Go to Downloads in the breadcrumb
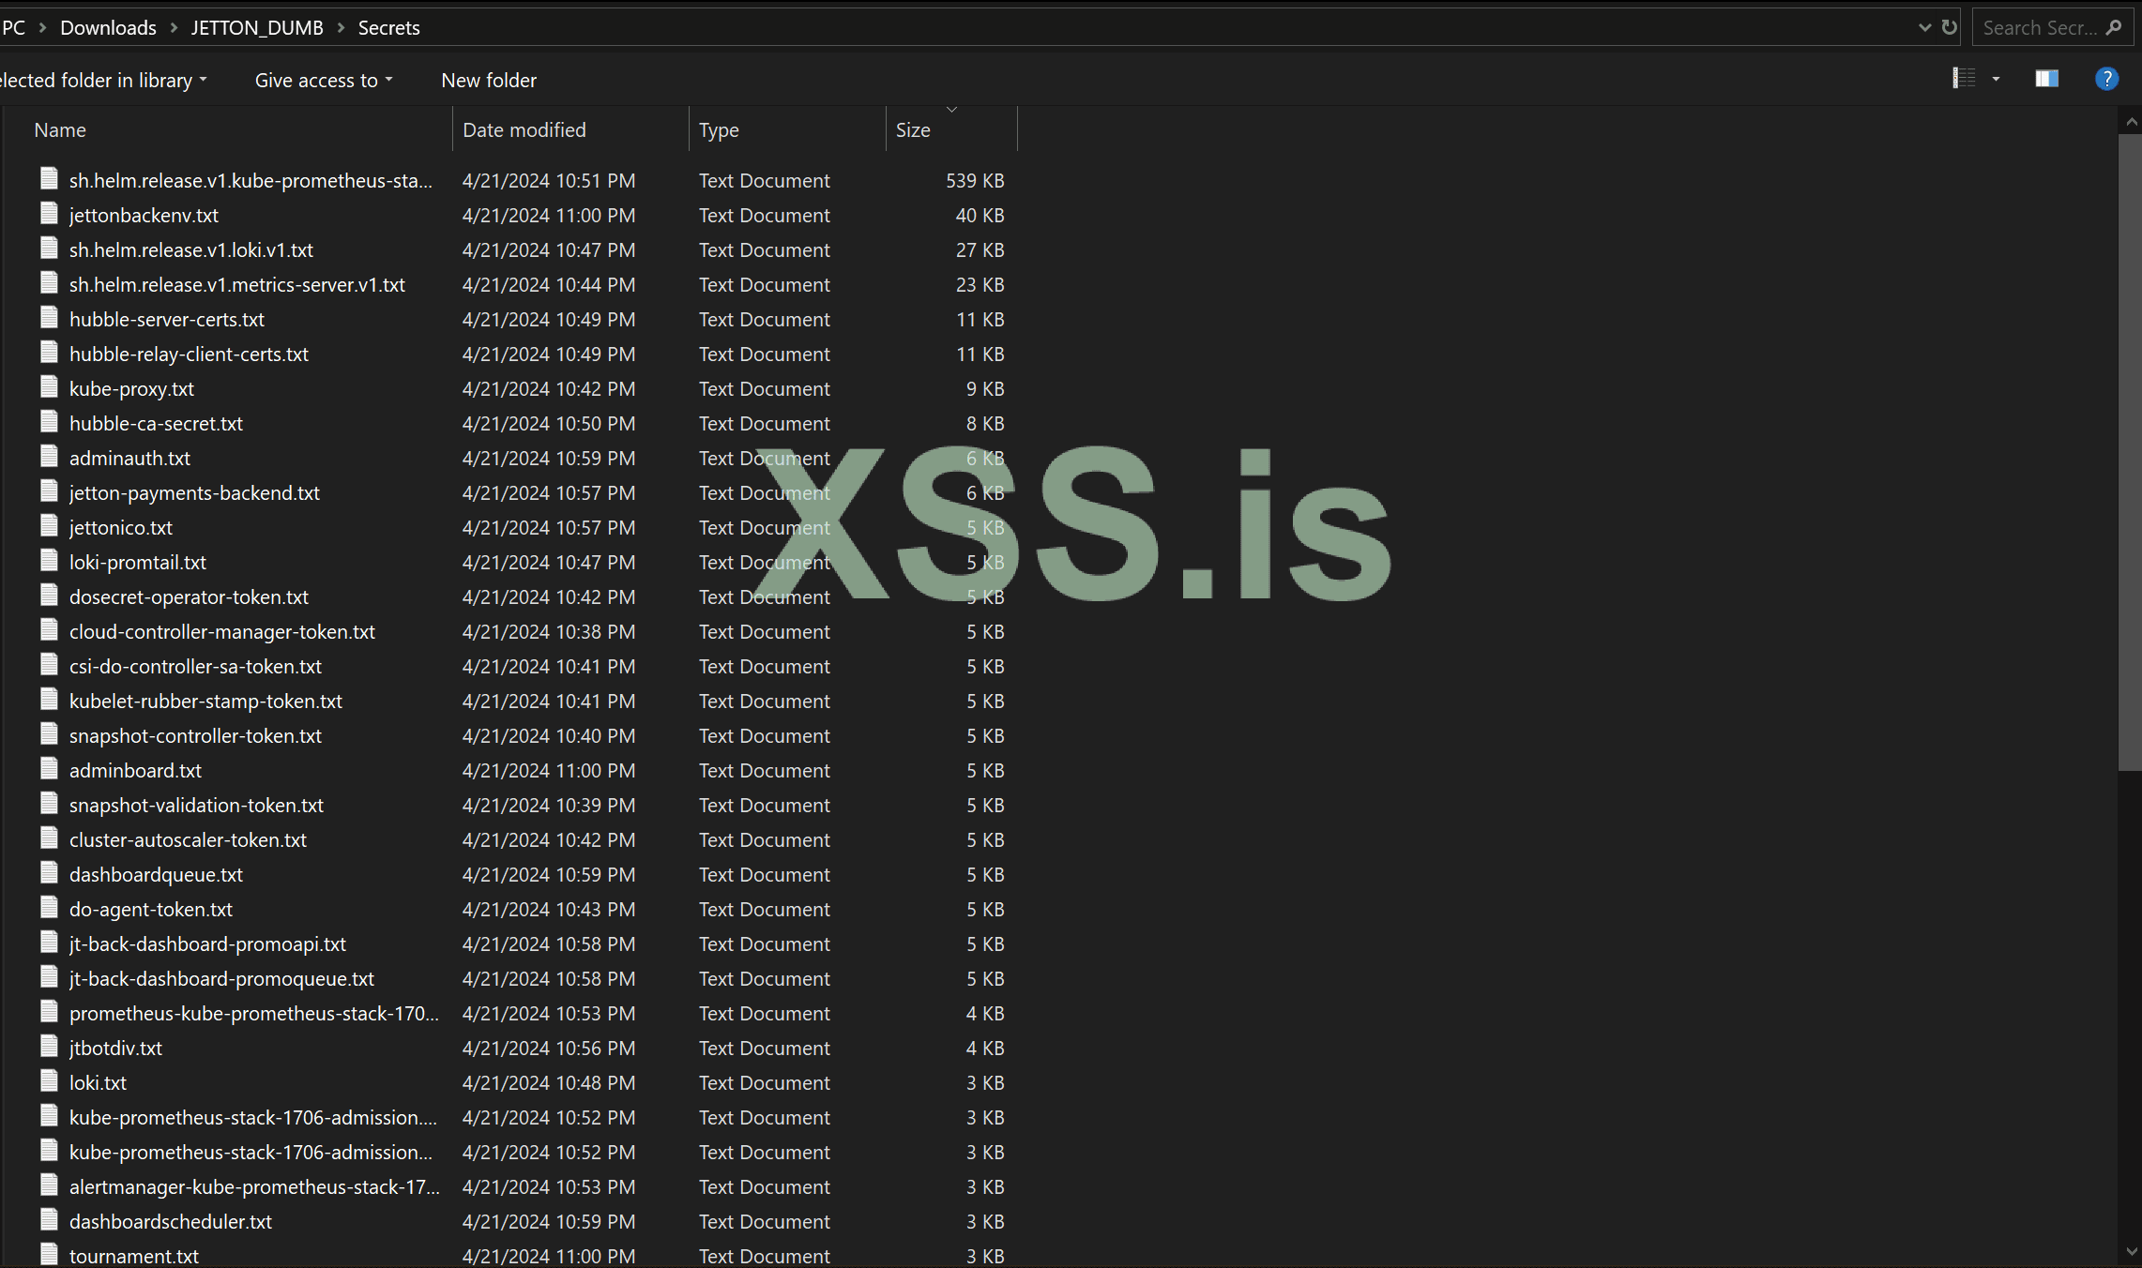The image size is (2142, 1268). 108,28
